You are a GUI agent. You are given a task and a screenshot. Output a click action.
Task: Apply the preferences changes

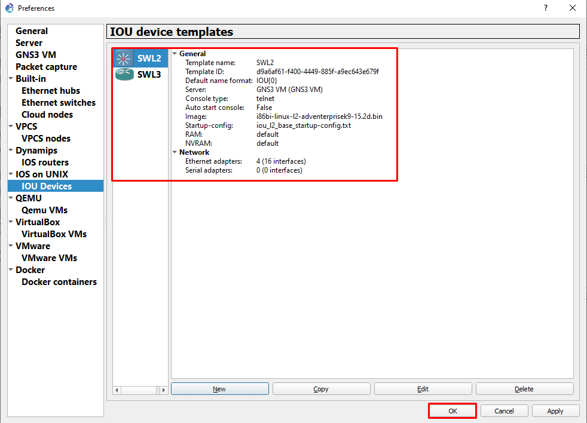pyautogui.click(x=555, y=411)
